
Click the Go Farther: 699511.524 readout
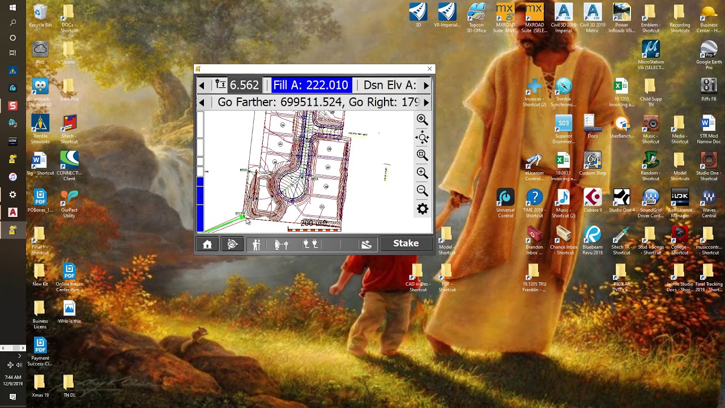[280, 103]
